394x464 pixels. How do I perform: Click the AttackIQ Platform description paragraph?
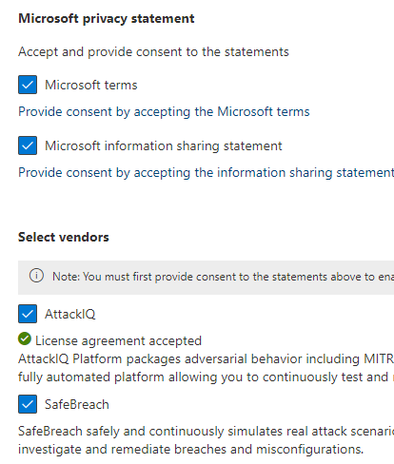pyautogui.click(x=206, y=368)
